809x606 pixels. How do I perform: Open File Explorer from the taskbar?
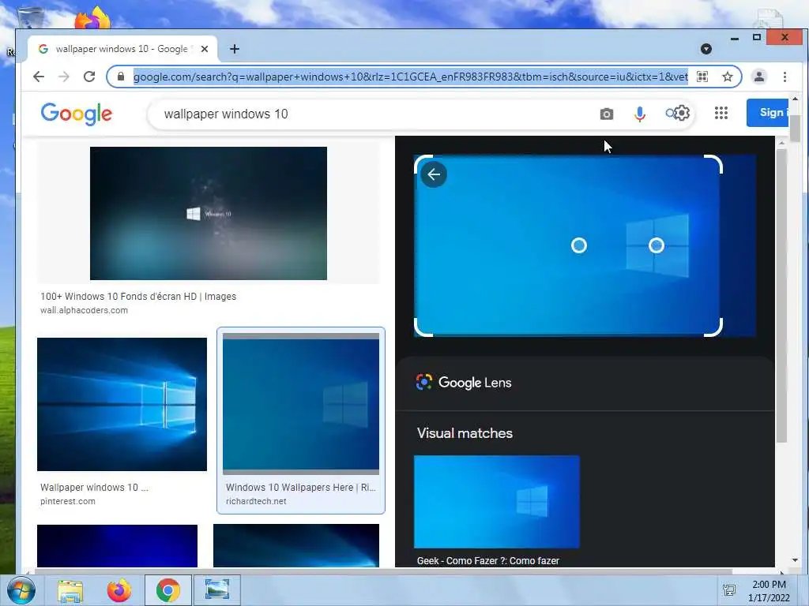click(x=70, y=590)
